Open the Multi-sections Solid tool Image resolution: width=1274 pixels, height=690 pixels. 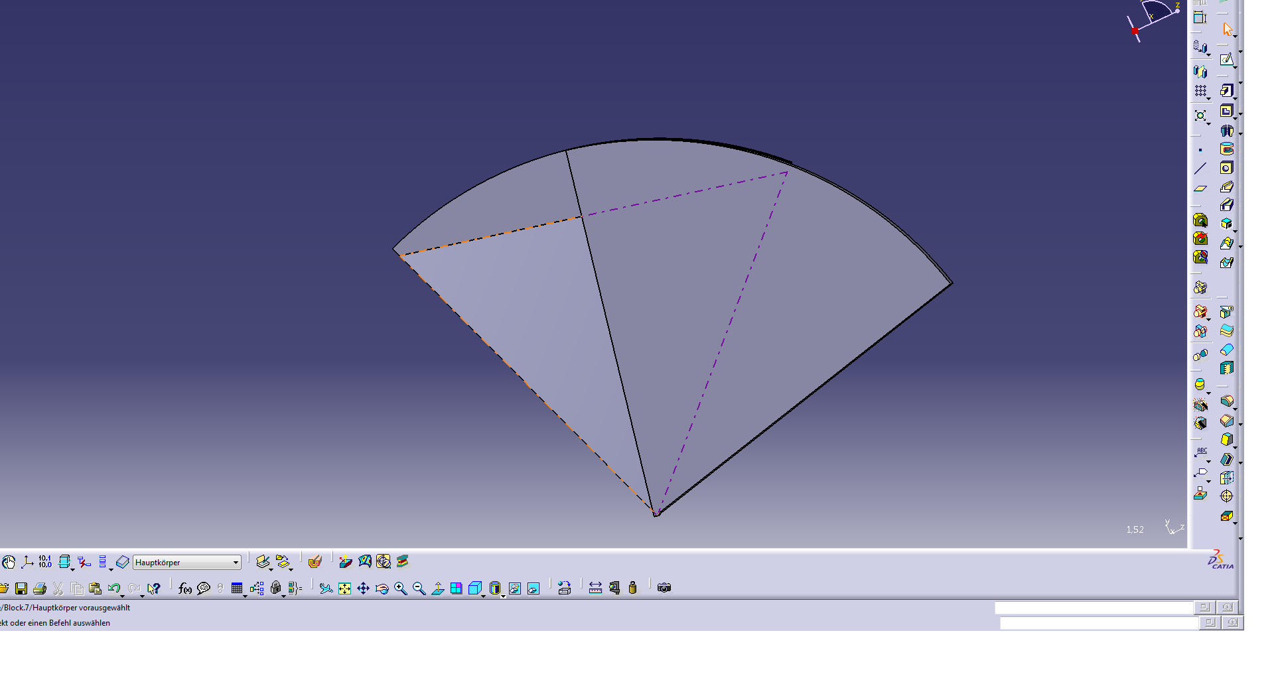[1226, 243]
